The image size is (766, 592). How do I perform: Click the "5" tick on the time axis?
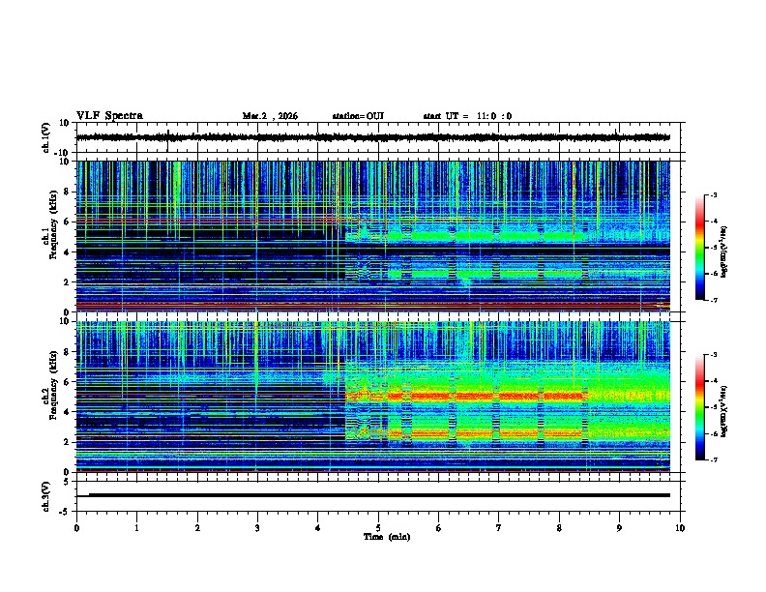tap(378, 528)
